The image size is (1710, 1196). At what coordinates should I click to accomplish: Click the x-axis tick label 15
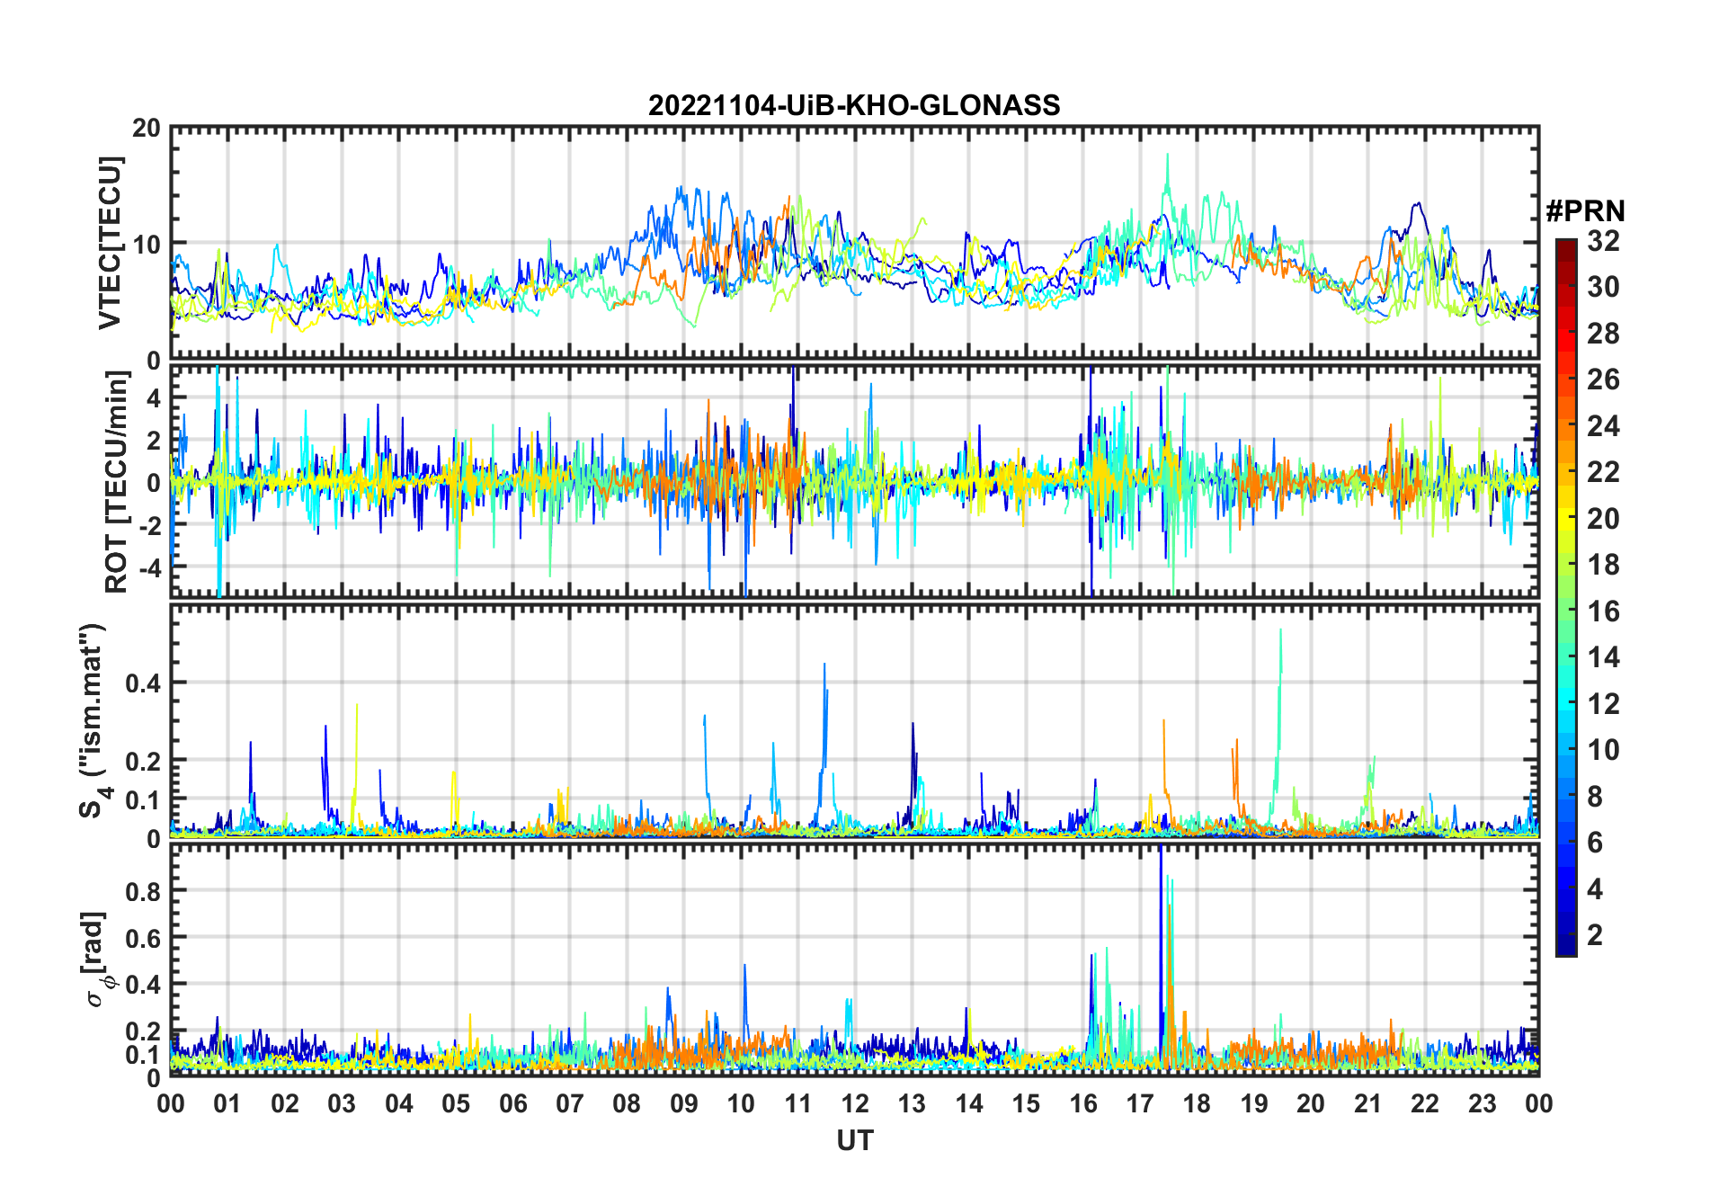(x=1026, y=1103)
